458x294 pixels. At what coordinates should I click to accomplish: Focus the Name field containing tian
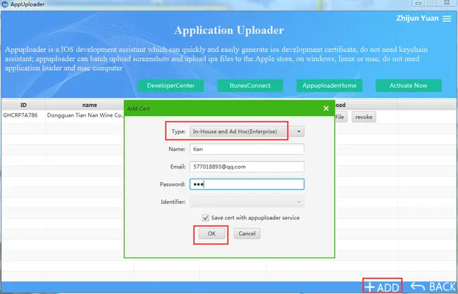point(247,149)
